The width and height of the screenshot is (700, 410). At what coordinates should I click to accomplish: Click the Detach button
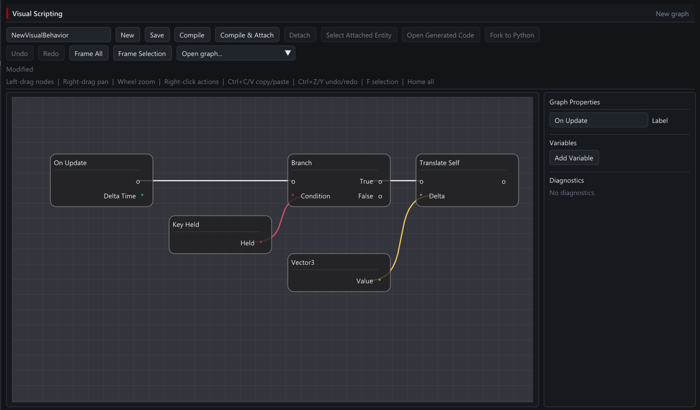pos(300,35)
